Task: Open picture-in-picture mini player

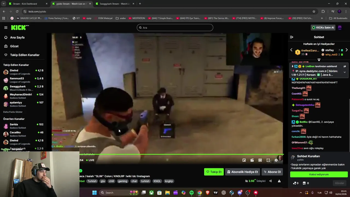Action: tap(244, 160)
